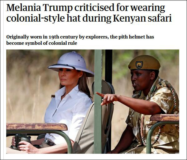Click the subheadline about the pith helmet
187x160 pixels.
point(80,40)
